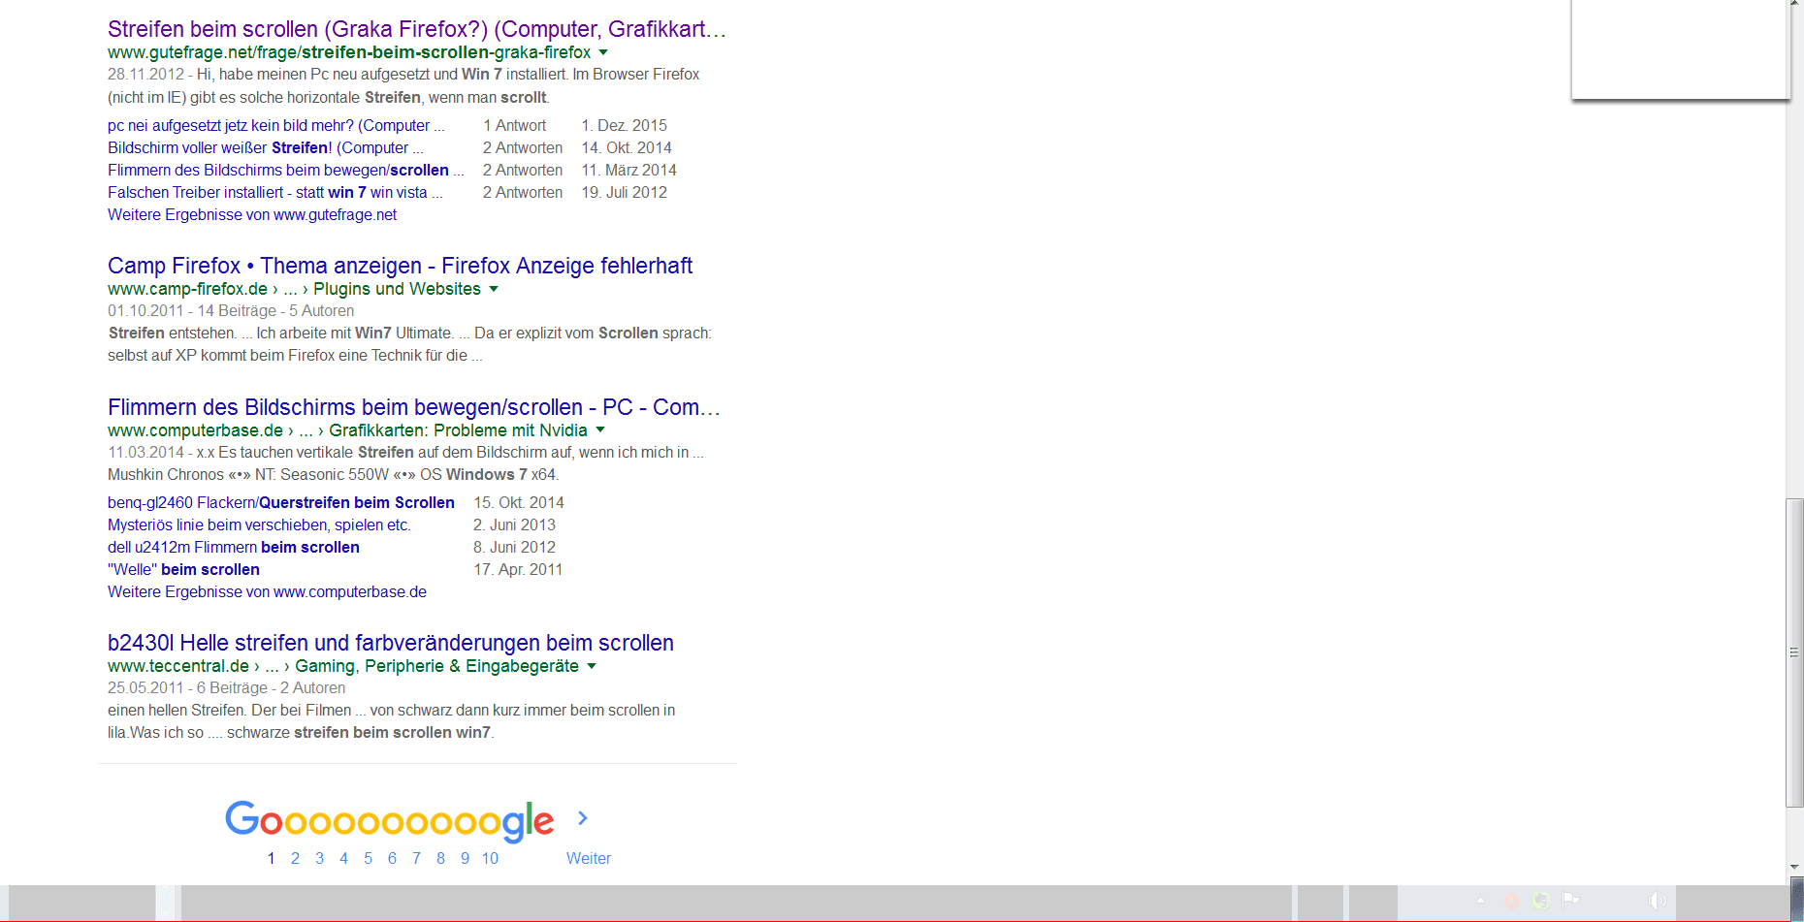Click the volume speaker tray icon
The width and height of the screenshot is (1804, 922).
pyautogui.click(x=1658, y=901)
